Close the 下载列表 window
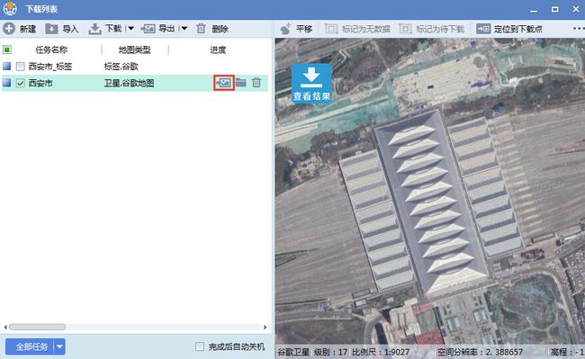The width and height of the screenshot is (585, 359). 576,9
